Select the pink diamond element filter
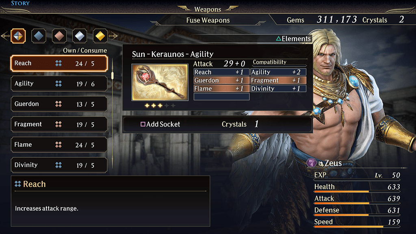 click(59, 36)
